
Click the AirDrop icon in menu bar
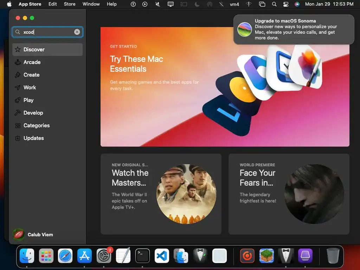tap(210, 4)
